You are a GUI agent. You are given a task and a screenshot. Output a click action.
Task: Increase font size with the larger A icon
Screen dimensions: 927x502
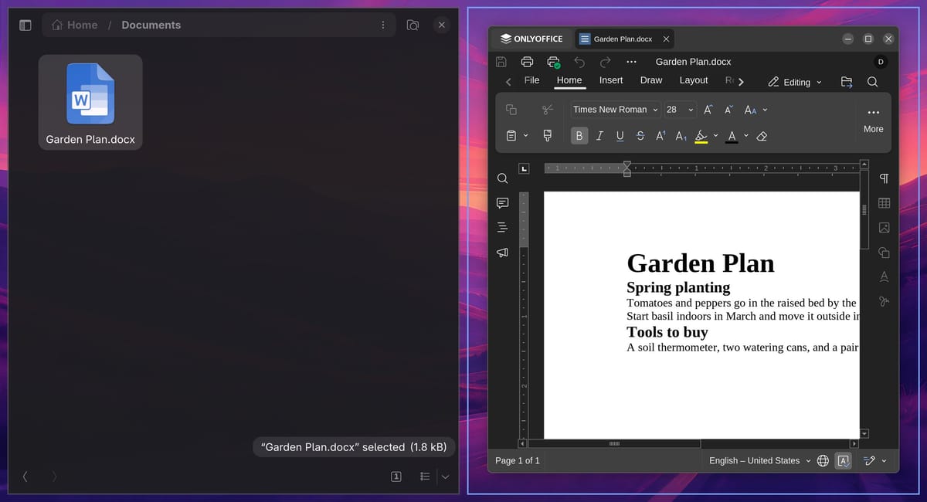coord(708,110)
